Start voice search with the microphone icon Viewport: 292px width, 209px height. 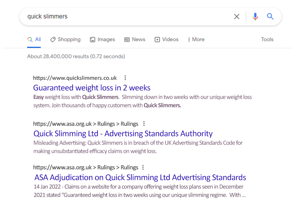(255, 16)
